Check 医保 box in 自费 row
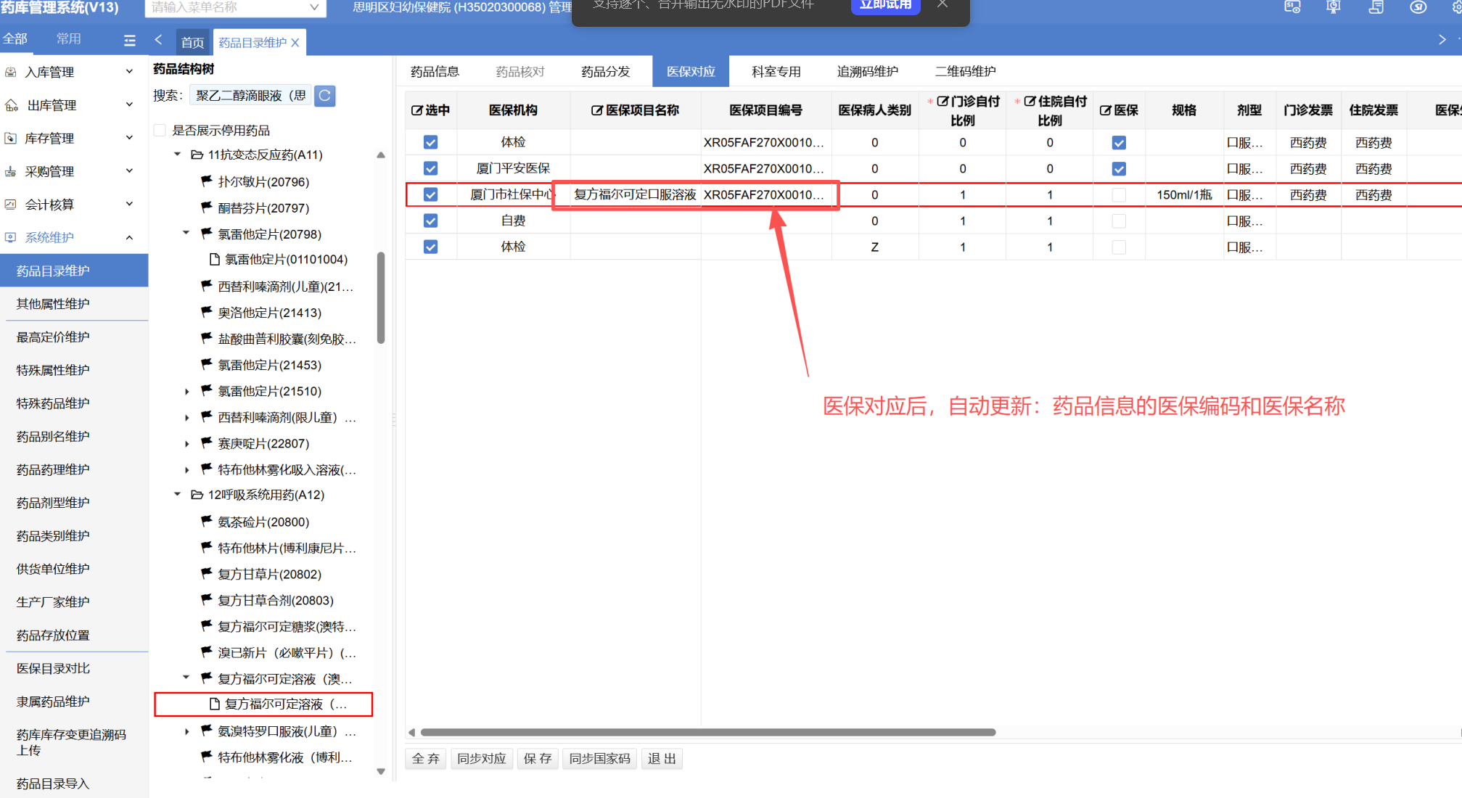The width and height of the screenshot is (1462, 798). pos(1119,221)
